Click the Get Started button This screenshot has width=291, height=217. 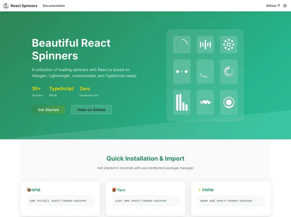point(48,110)
